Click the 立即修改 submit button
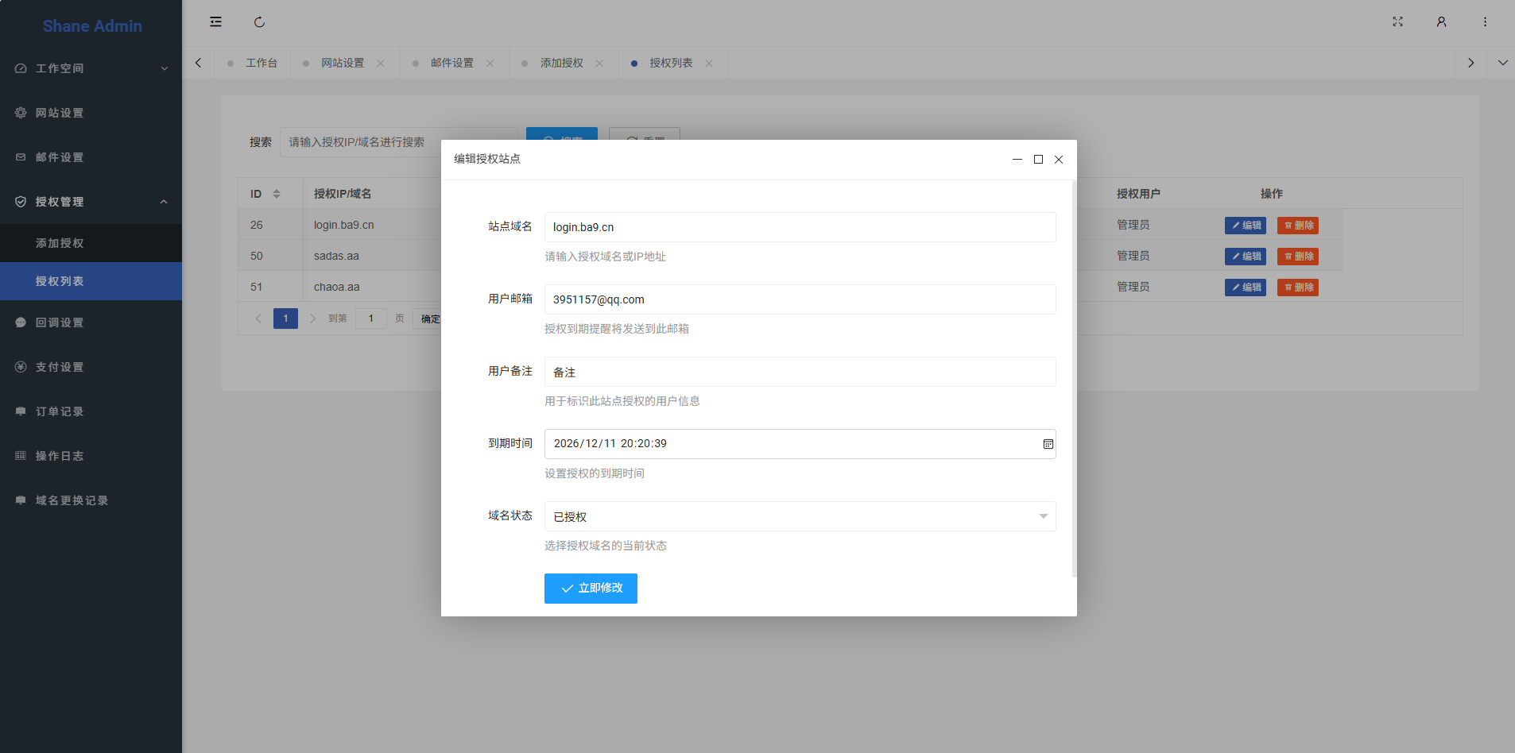The width and height of the screenshot is (1515, 753). pyautogui.click(x=591, y=589)
